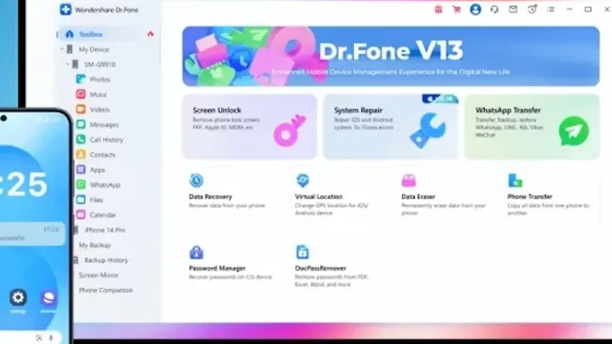The width and height of the screenshot is (612, 344).
Task: Click the DocPassRemover icon
Action: [x=303, y=252]
